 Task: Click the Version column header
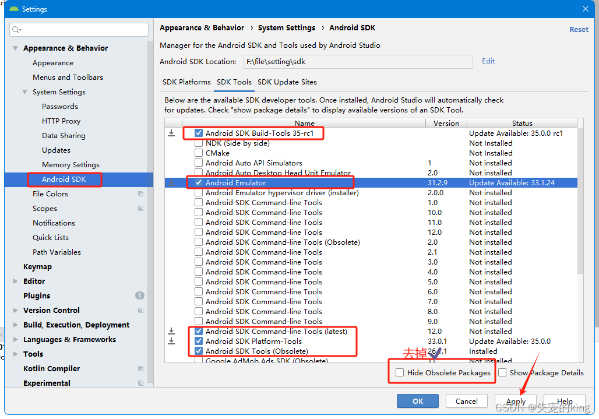coord(446,123)
